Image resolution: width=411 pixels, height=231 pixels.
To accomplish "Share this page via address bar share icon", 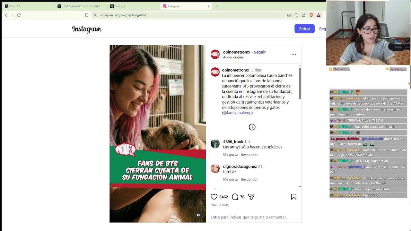I will tap(303, 15).
